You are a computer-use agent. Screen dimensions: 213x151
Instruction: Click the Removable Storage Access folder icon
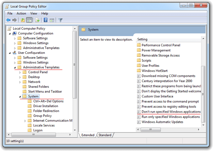(139, 55)
